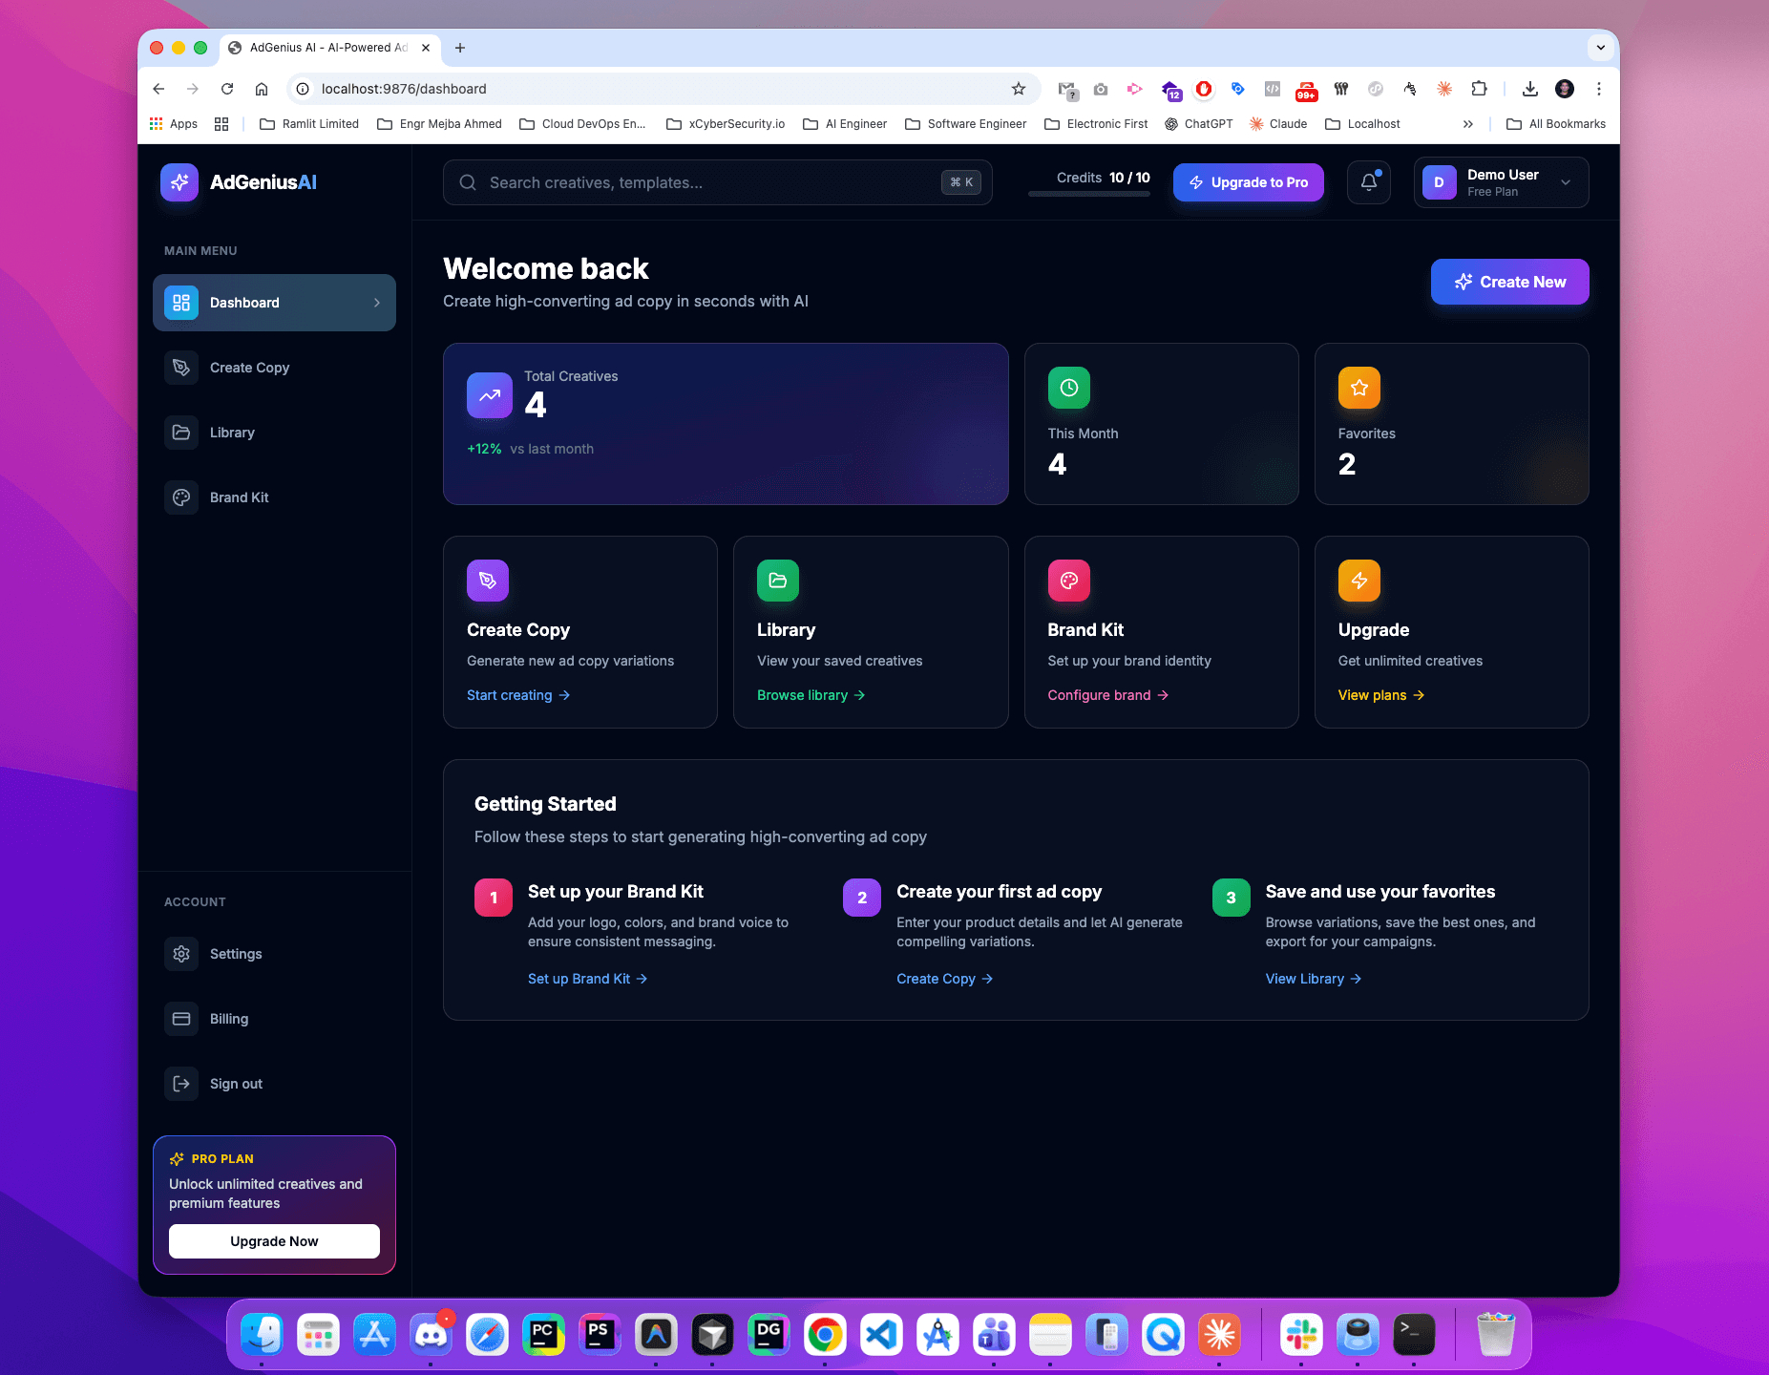Expand the Dashboard chevron in sidebar
1769x1375 pixels.
(x=376, y=302)
